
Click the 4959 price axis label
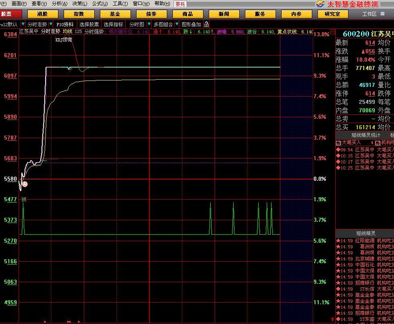(10, 302)
